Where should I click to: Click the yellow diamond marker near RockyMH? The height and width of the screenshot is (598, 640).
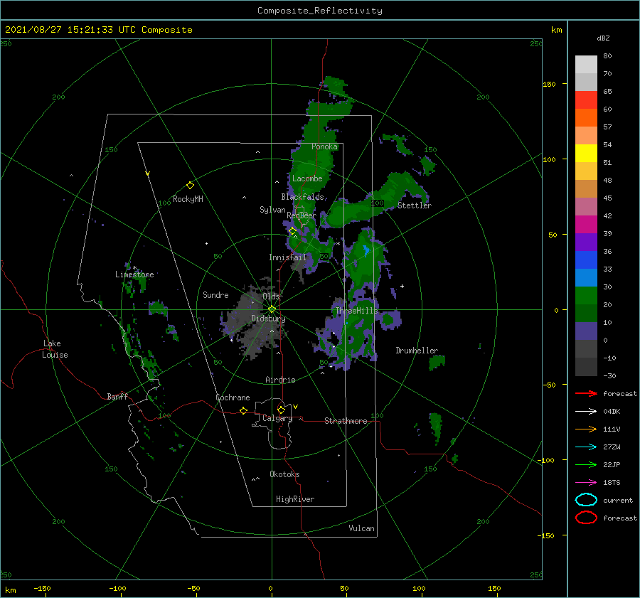pyautogui.click(x=190, y=186)
